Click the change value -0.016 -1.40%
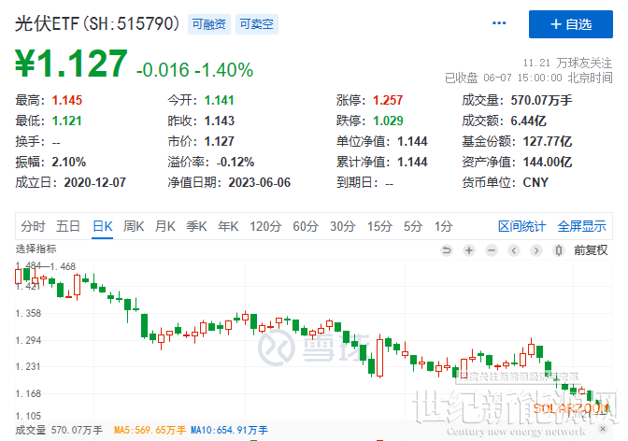 (194, 70)
